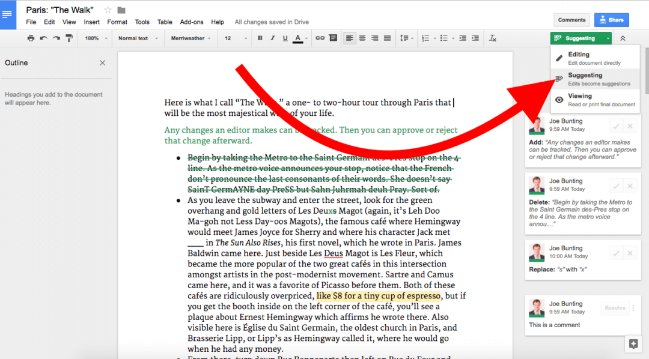Open the Format menu
Screen dimensions: 649x359
pos(117,22)
